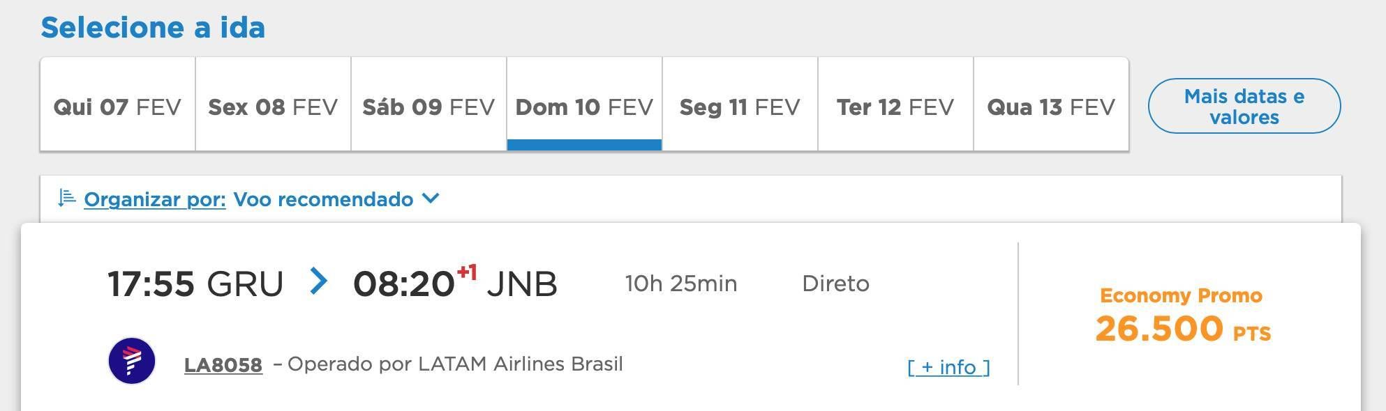Click the Direto nonstop label
This screenshot has width=1386, height=411.
coord(835,284)
